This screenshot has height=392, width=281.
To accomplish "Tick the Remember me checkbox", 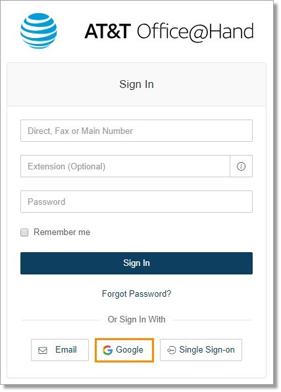I will click(x=24, y=232).
